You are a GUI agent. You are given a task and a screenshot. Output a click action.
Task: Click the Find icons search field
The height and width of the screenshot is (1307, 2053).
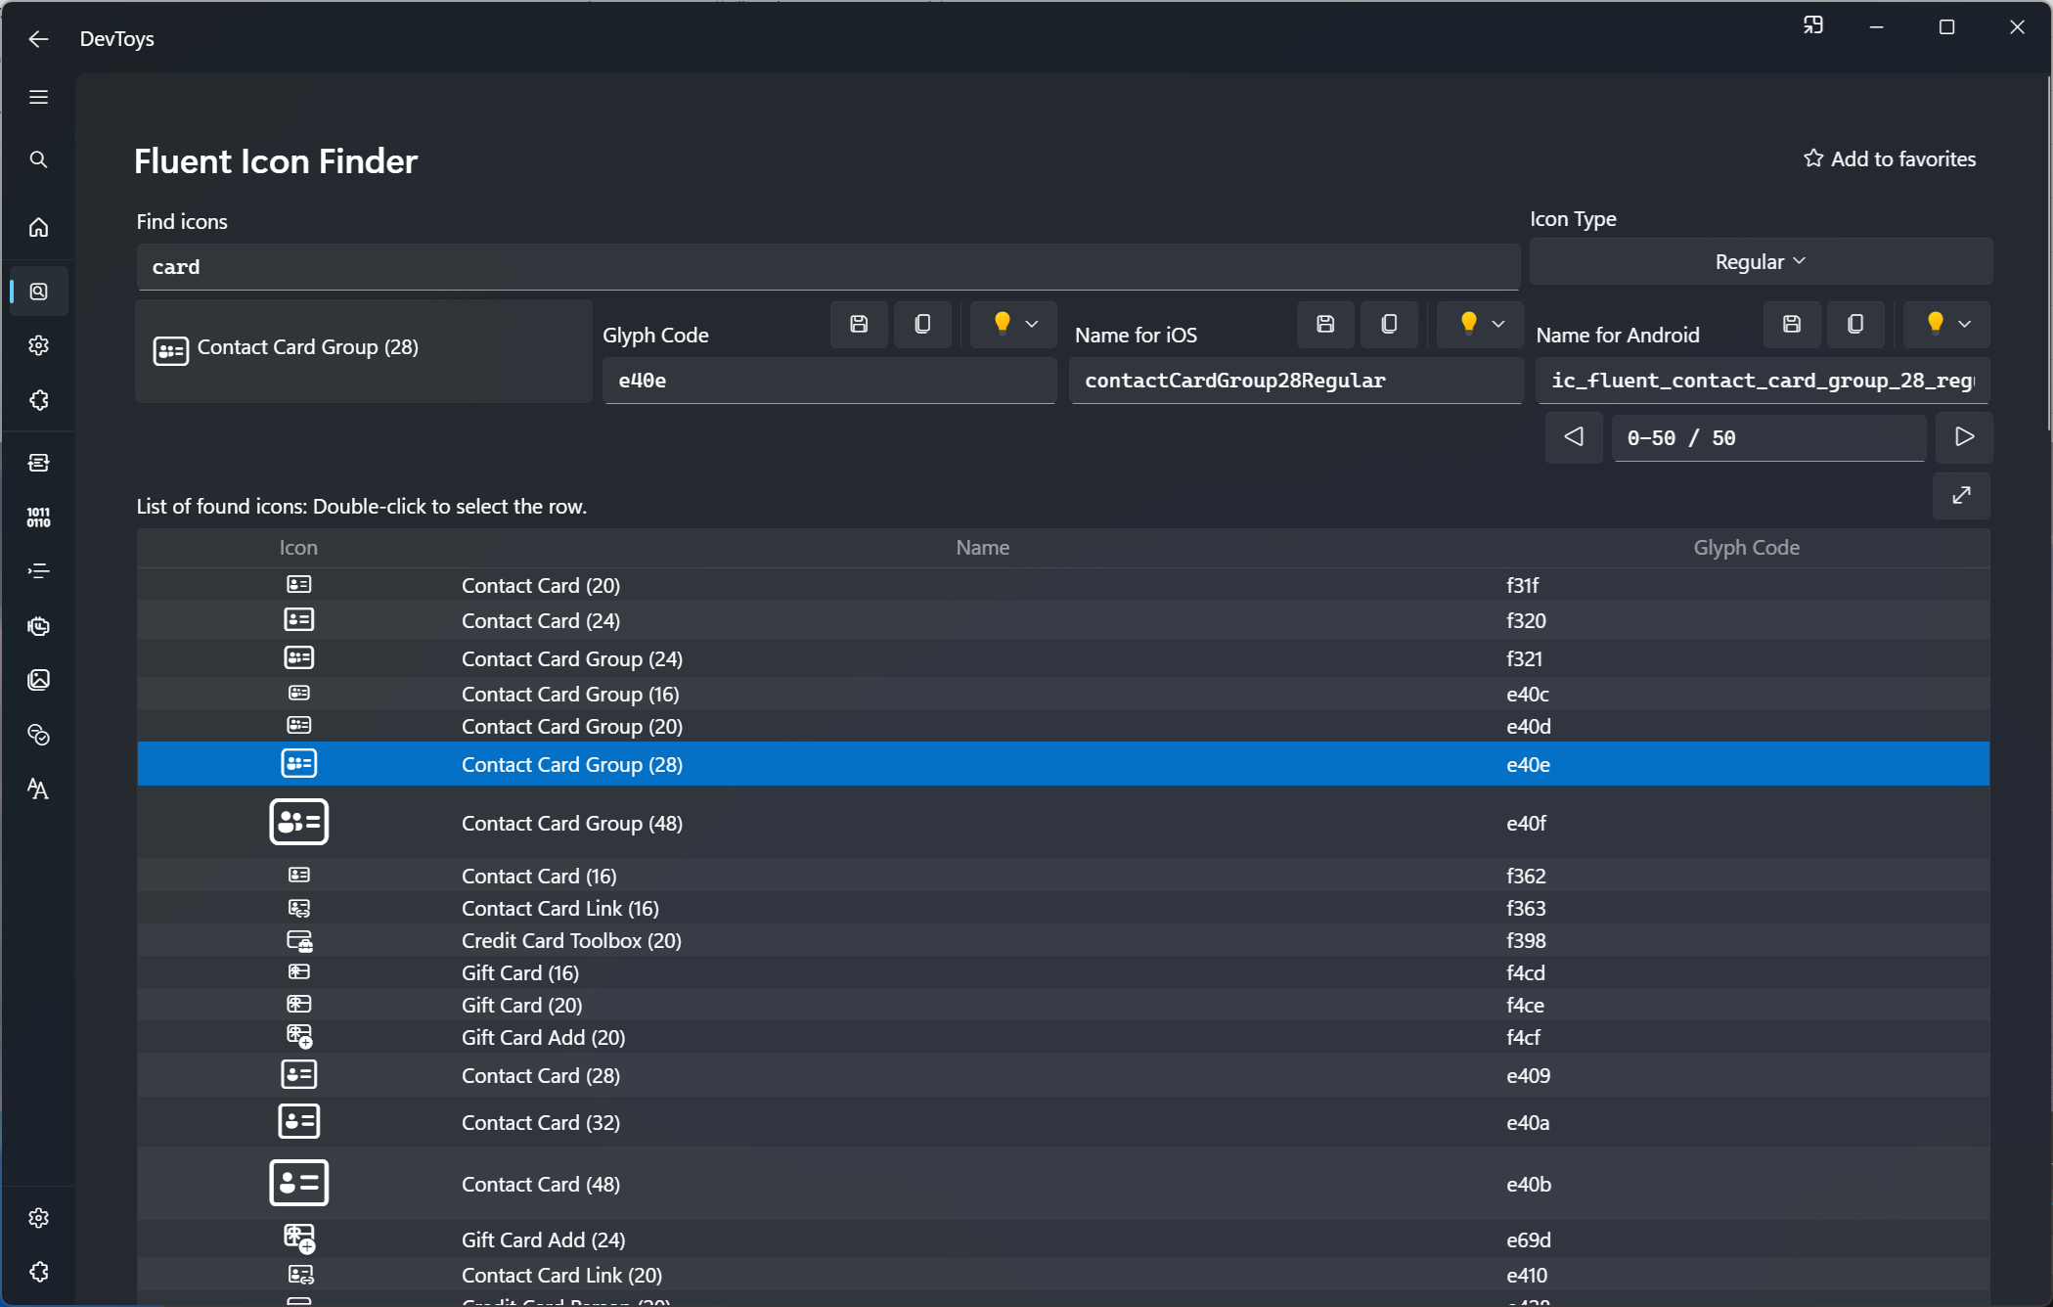[827, 267]
